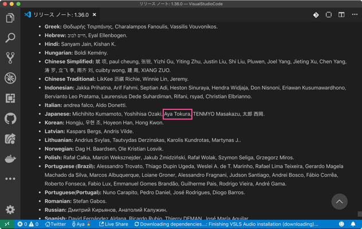Click the Portuguese (Brazil) label

(70, 167)
